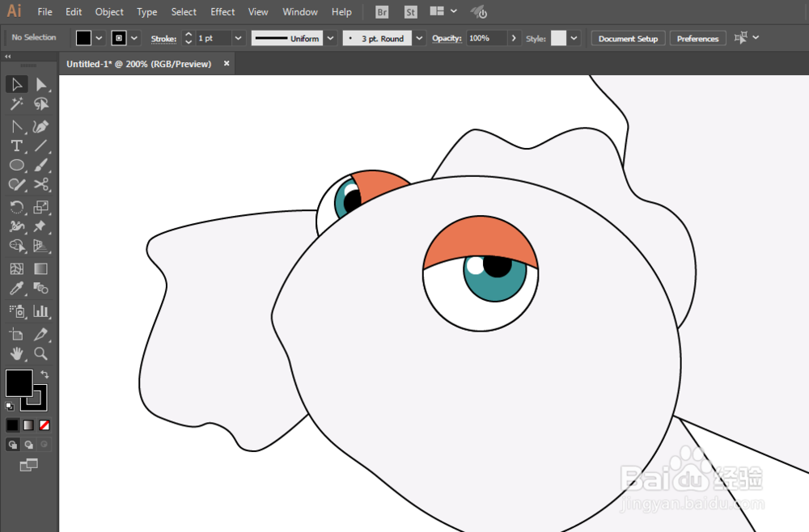Select the Puppet Warp pin tool
Viewport: 809px width, 532px height.
pyautogui.click(x=40, y=226)
